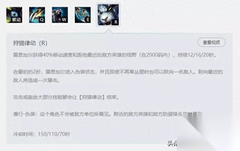Click the 狩猎律动 (R) skill title
This screenshot has width=240, height=151.
tap(30, 43)
